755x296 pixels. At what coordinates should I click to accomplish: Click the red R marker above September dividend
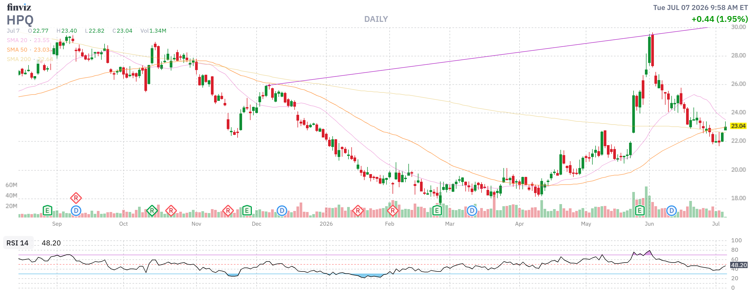76,198
